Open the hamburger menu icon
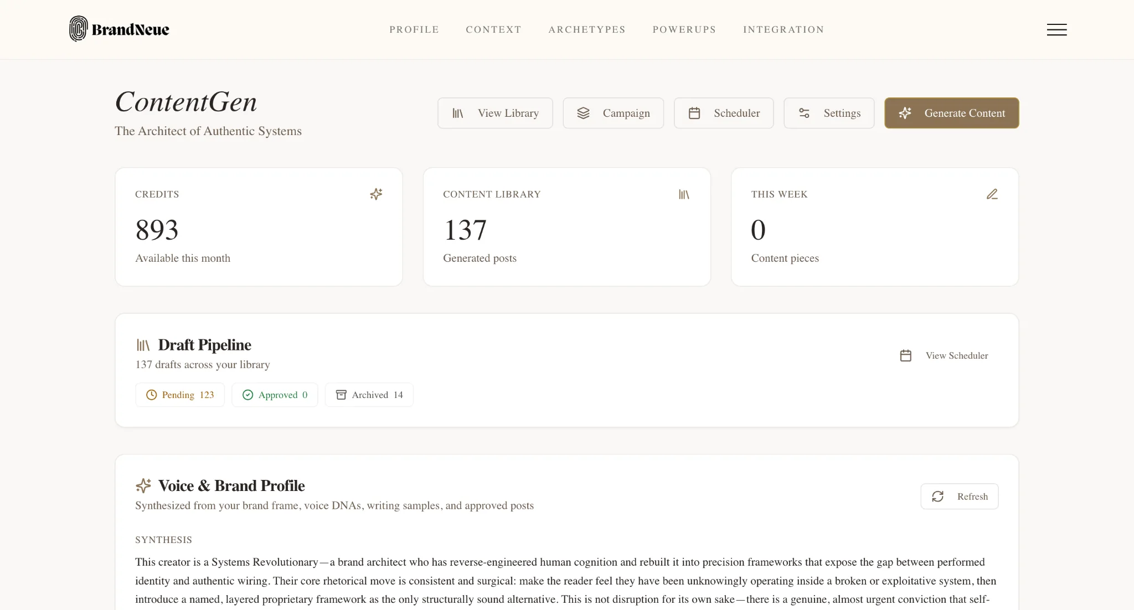1134x610 pixels. (1056, 29)
